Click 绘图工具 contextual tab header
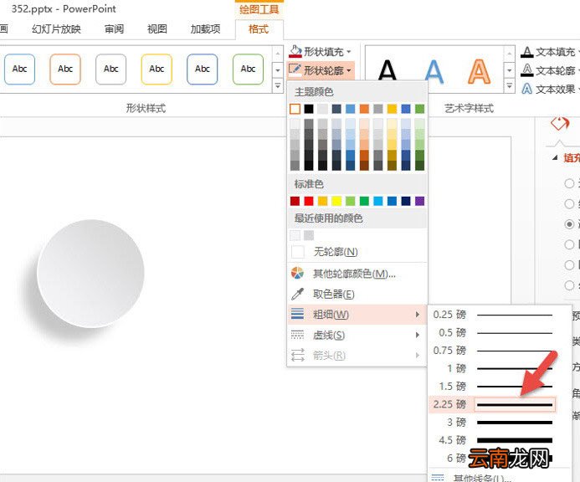The height and width of the screenshot is (482, 580). pyautogui.click(x=259, y=9)
